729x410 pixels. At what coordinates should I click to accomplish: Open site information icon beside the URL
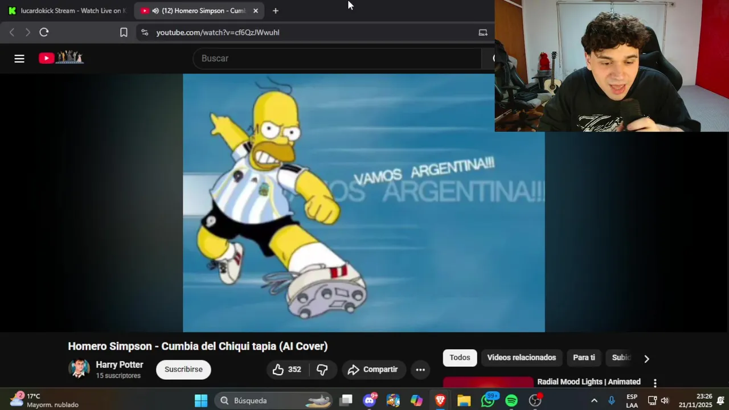145,32
